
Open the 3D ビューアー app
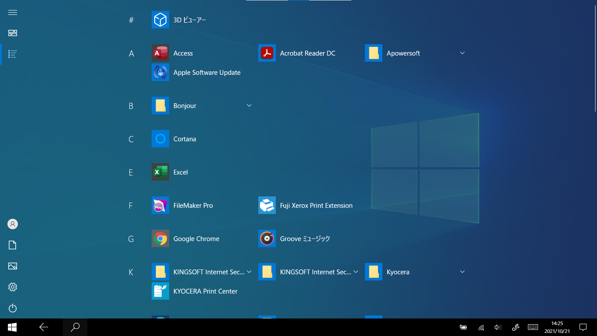[x=160, y=20]
